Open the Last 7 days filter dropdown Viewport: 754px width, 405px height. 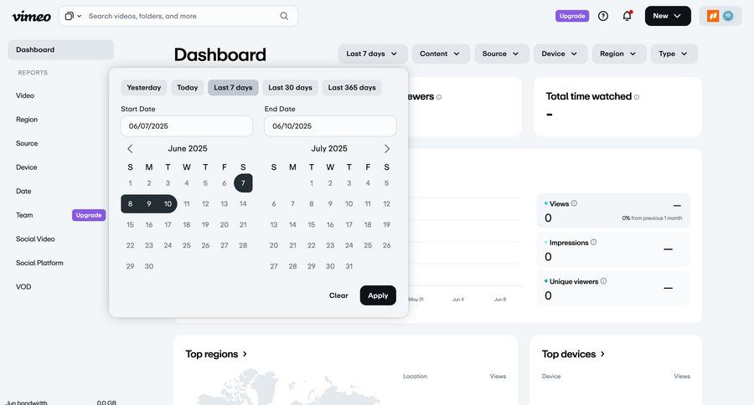373,54
